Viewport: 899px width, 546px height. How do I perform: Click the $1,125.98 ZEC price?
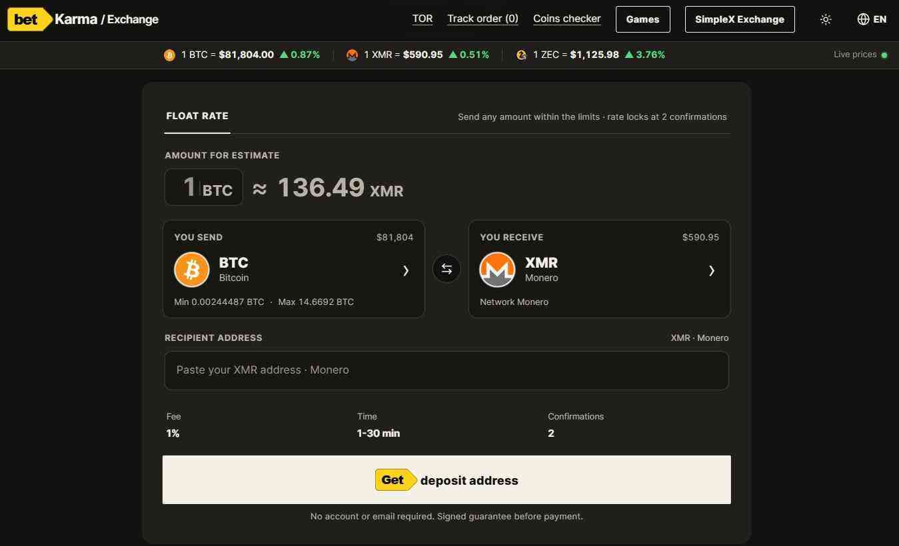pos(594,55)
